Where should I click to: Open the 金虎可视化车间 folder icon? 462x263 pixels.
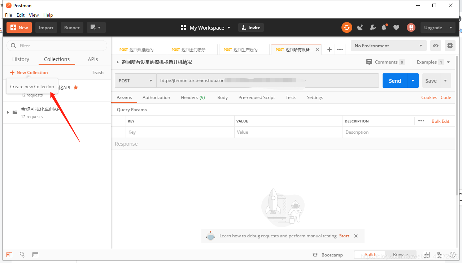(x=15, y=112)
